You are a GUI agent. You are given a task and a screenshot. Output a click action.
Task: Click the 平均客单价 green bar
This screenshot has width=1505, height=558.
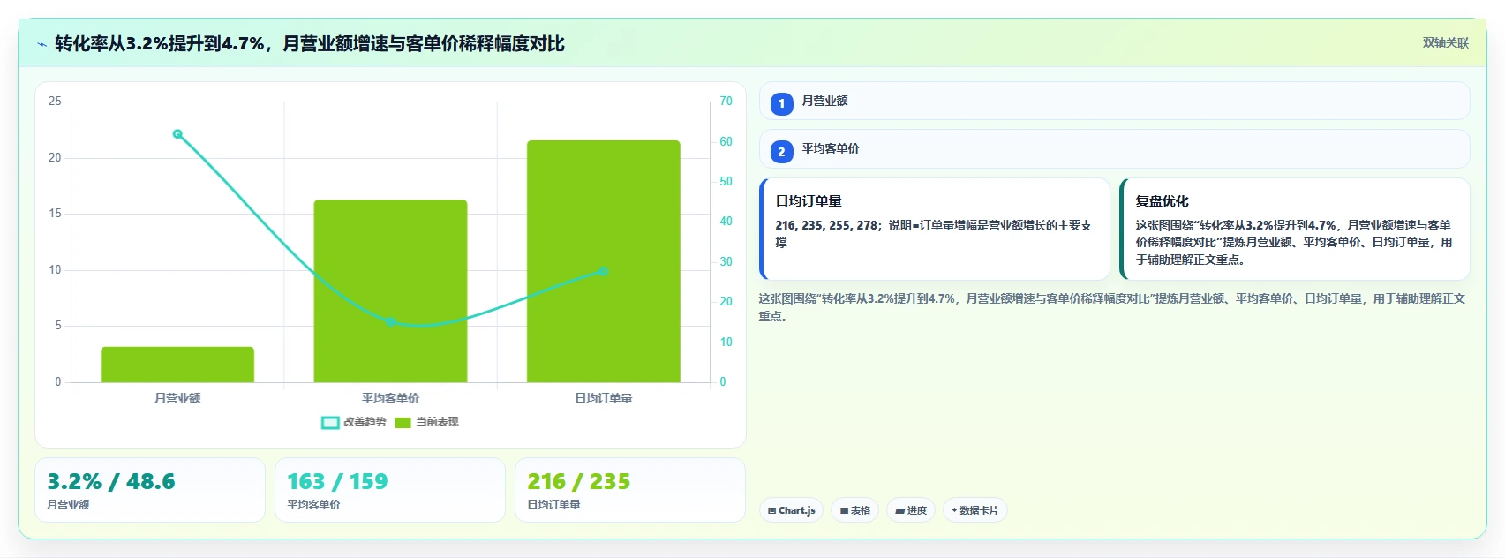coord(390,291)
